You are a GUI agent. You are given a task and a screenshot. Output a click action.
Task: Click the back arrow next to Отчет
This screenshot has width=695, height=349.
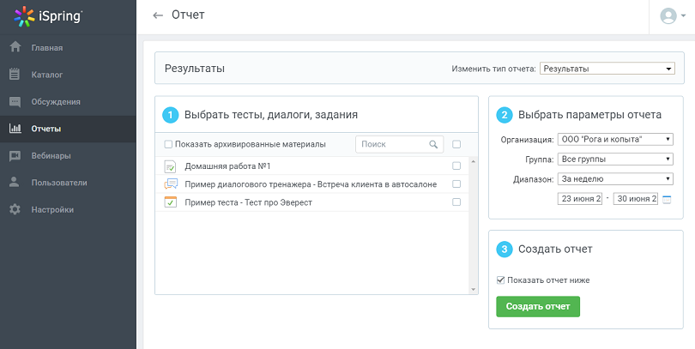point(157,15)
